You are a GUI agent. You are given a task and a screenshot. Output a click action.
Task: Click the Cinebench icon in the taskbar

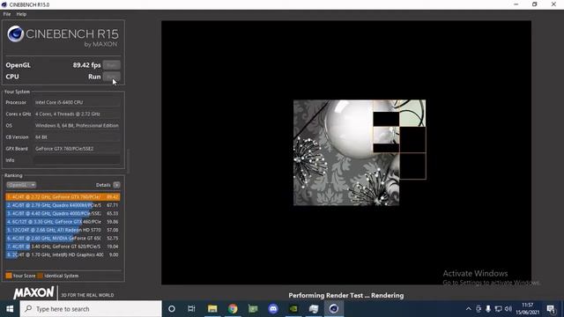[x=334, y=309]
